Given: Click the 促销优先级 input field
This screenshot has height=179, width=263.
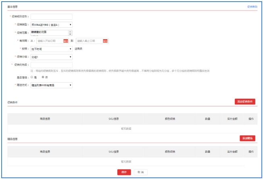Looking at the screenshot, I should (52, 65).
